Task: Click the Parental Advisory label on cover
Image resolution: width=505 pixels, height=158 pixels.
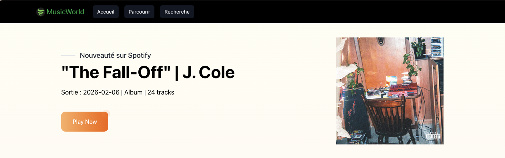Action: [x=433, y=137]
